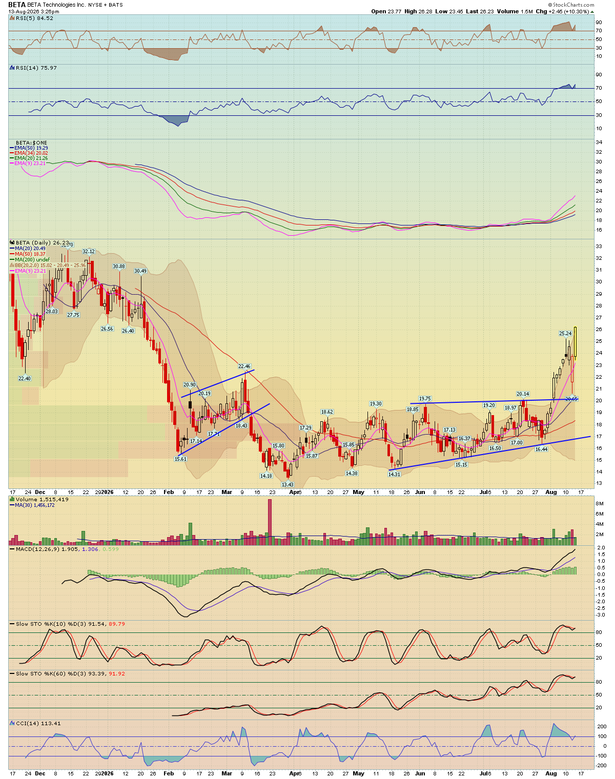Click the '26.56' price annotation
Image resolution: width=615 pixels, height=779 pixels.
[107, 329]
